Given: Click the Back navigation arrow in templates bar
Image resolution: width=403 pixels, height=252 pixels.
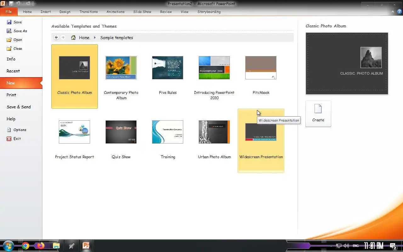Looking at the screenshot, I should click(56, 37).
